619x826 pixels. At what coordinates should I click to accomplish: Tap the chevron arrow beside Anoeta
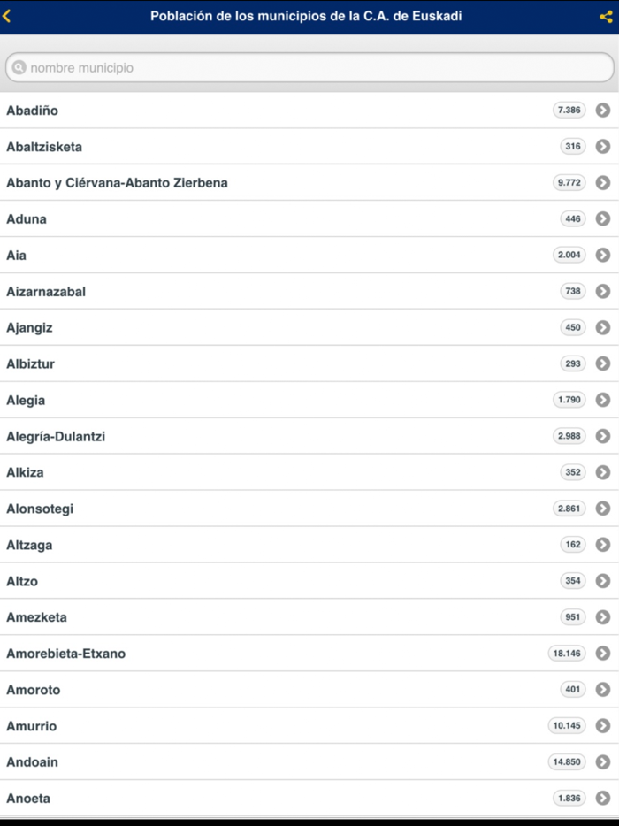point(603,798)
